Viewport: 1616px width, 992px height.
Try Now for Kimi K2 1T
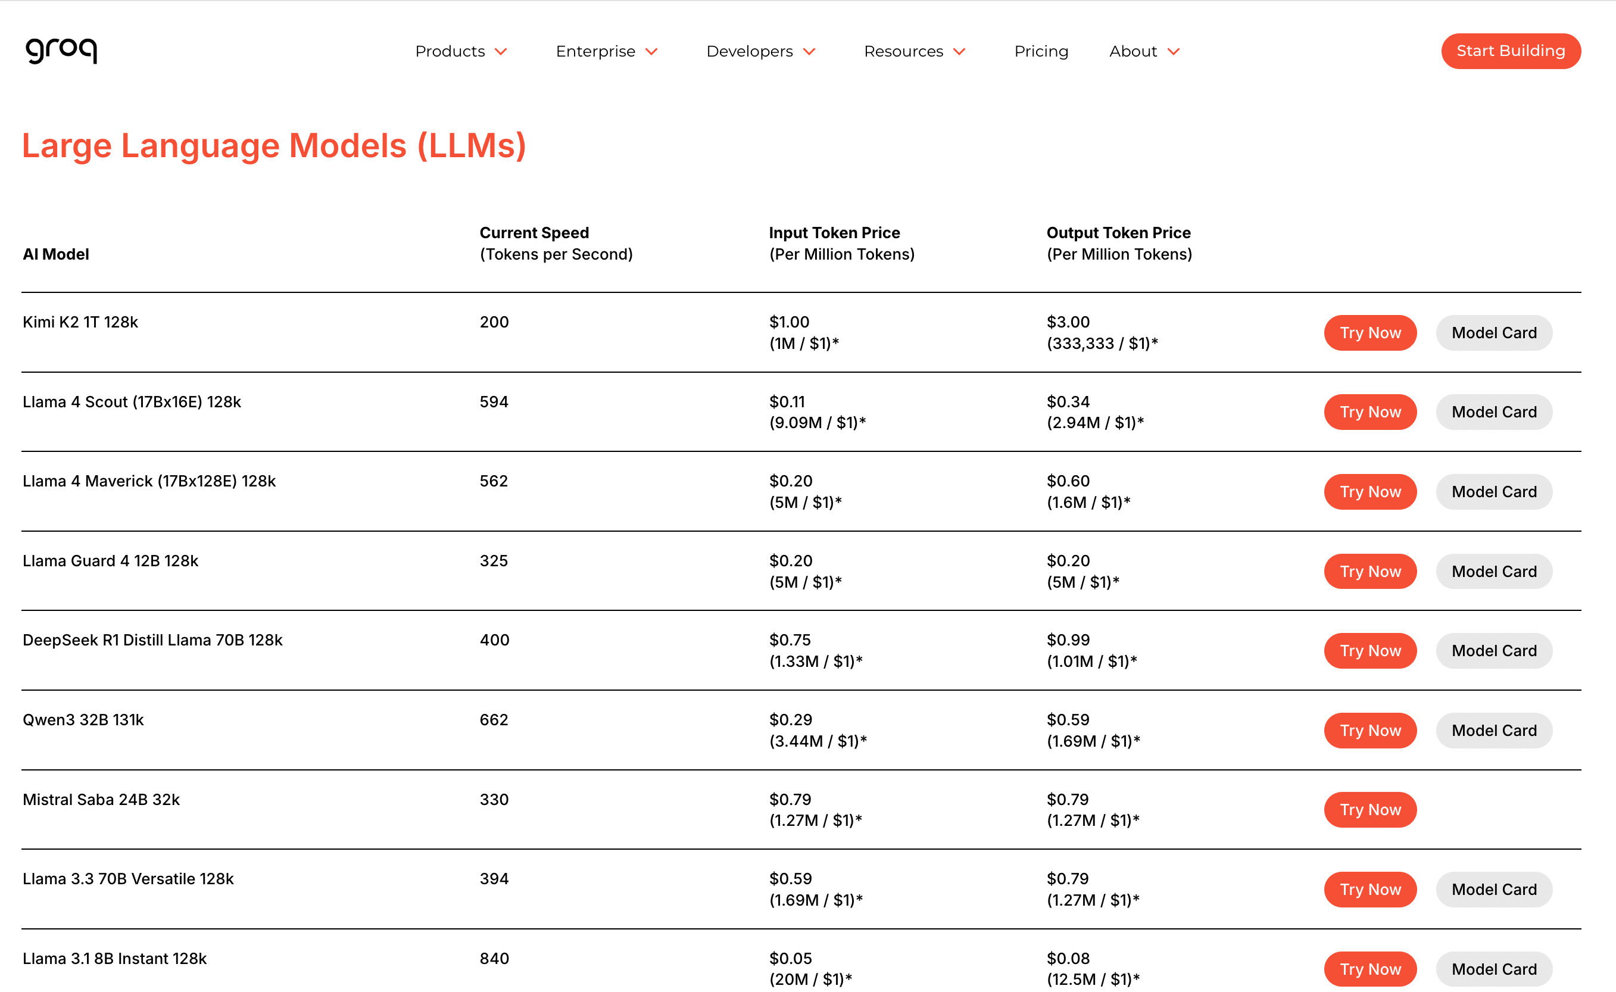coord(1370,333)
